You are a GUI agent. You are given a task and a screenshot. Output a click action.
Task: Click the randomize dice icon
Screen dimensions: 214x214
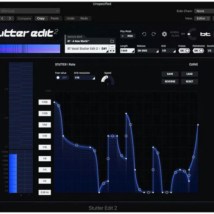point(164,34)
